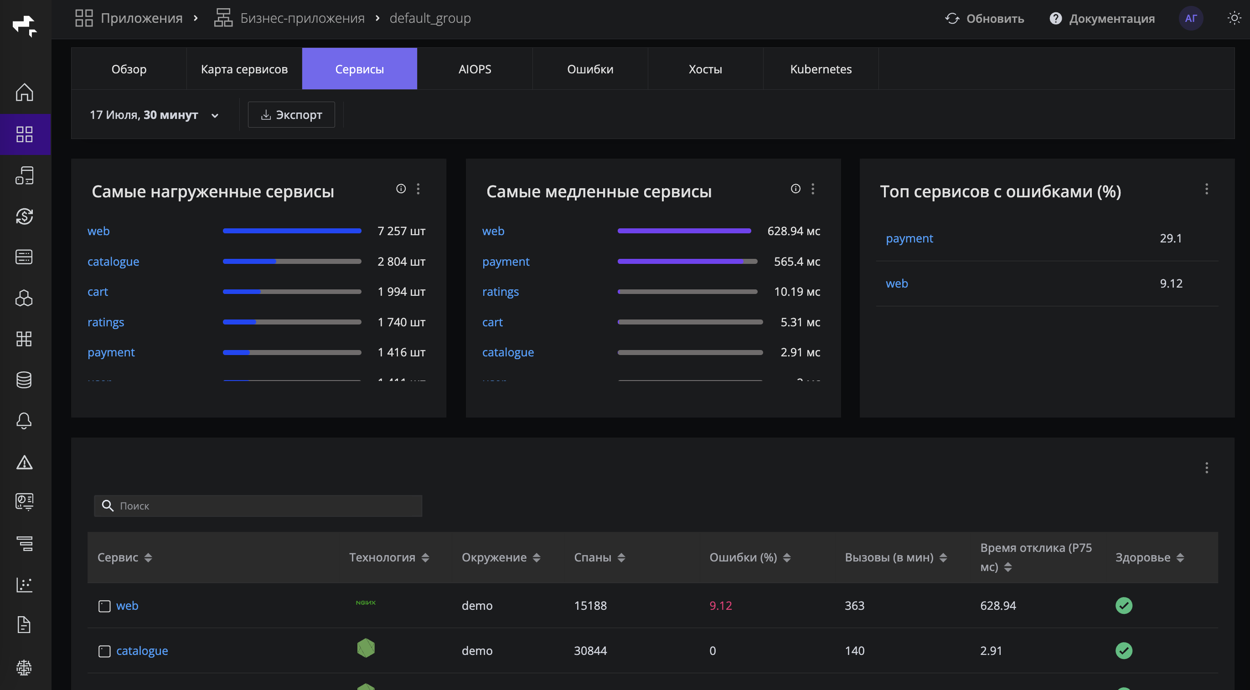Screen dimensions: 1250x690
Task: Open the home icon in sidebar
Action: (x=24, y=92)
